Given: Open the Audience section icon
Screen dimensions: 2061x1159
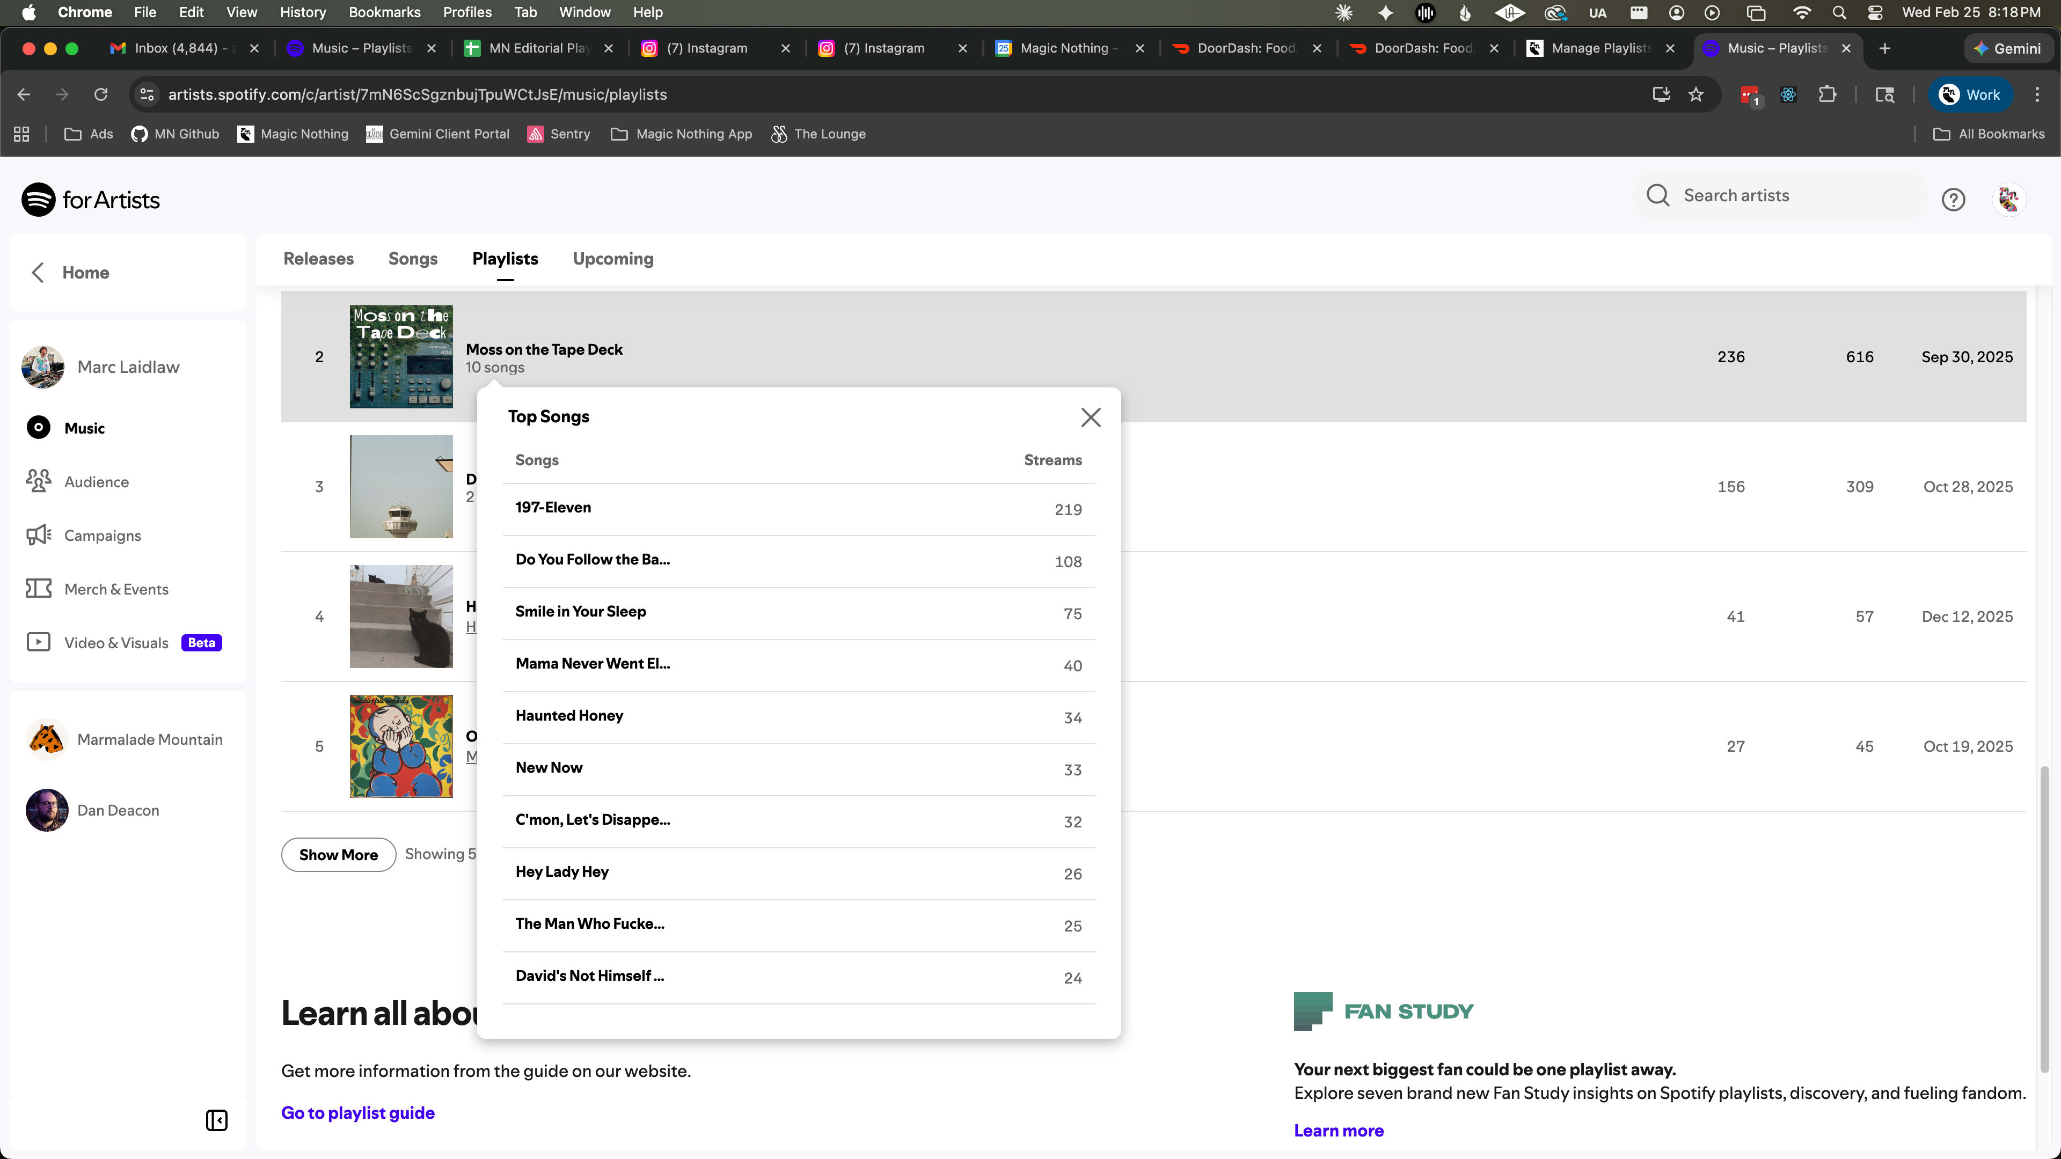Looking at the screenshot, I should (39, 481).
